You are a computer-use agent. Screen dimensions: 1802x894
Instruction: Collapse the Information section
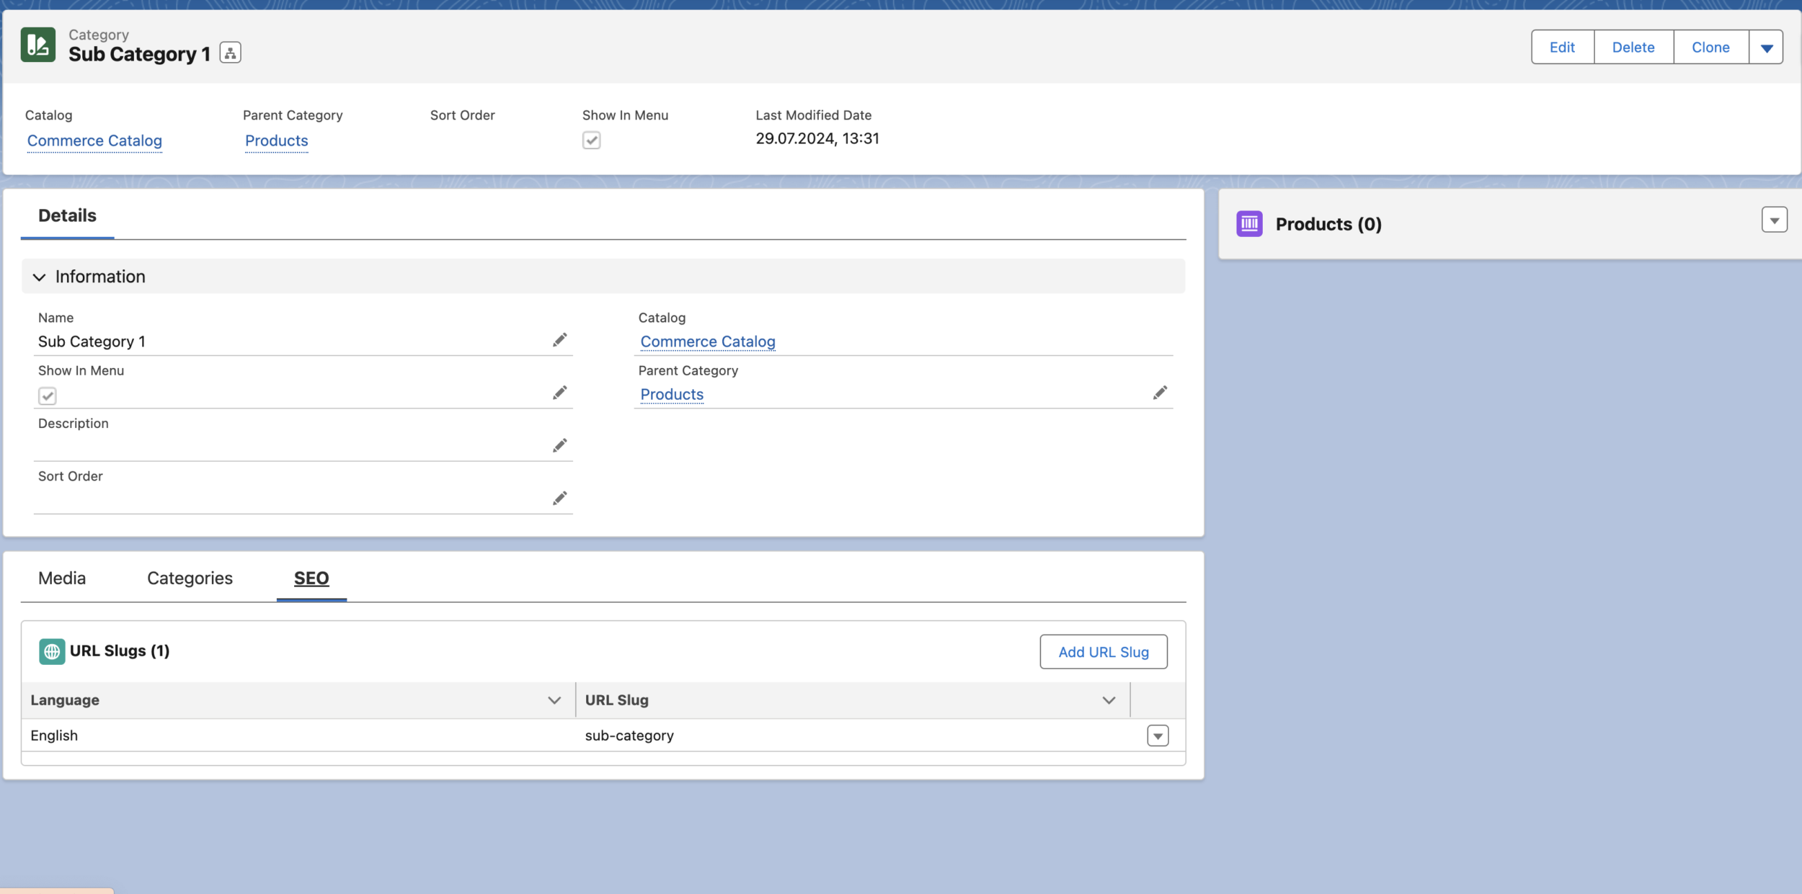(x=40, y=277)
